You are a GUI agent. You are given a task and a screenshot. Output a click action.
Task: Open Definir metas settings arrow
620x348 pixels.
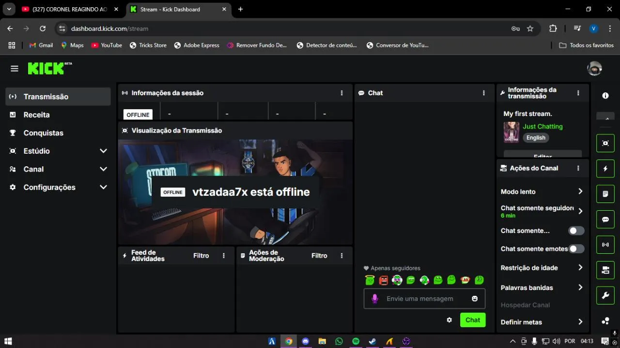click(580, 322)
